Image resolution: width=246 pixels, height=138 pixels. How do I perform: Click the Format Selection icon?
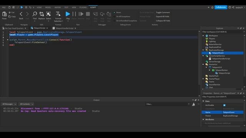coord(58,14)
